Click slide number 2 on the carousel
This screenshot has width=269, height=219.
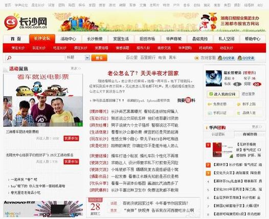(80, 124)
